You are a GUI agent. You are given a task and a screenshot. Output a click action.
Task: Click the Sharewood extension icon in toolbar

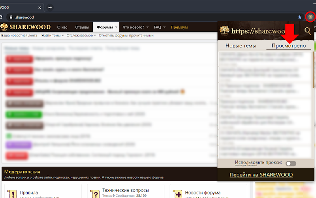[x=310, y=17]
